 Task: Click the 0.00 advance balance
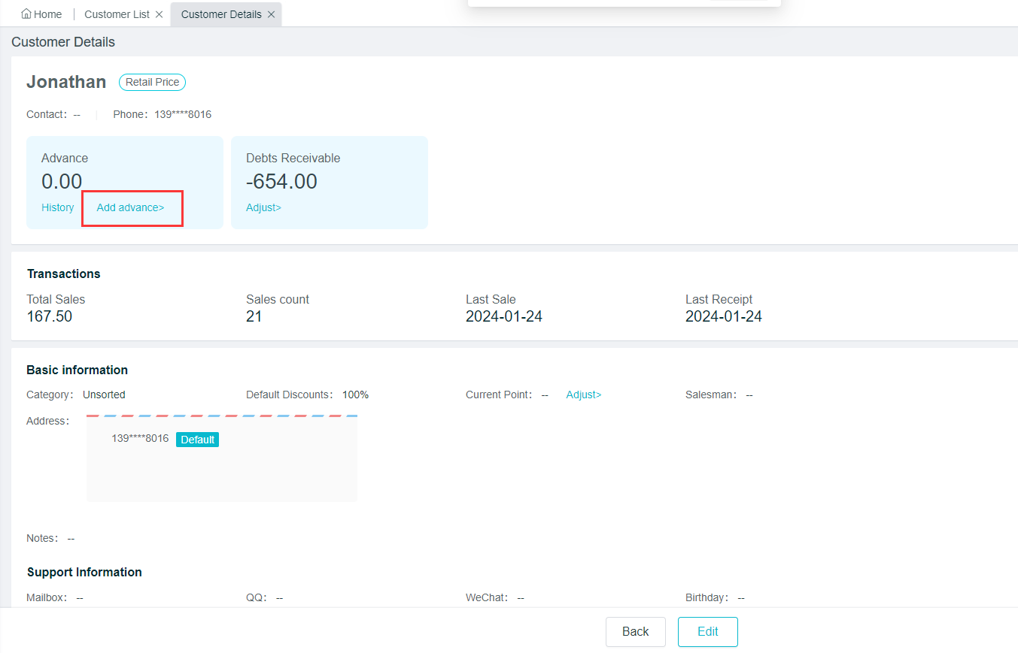62,181
